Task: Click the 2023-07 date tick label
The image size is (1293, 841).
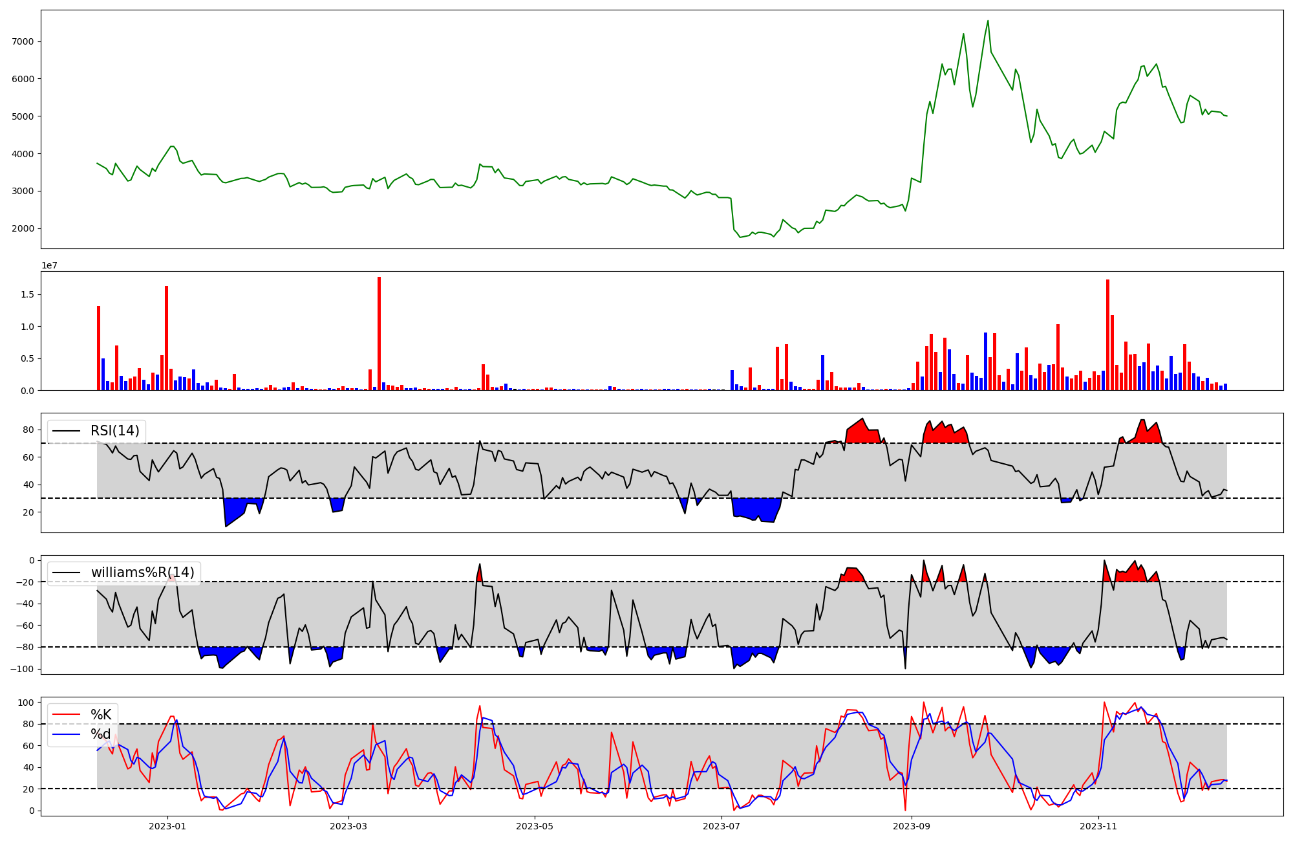Action: pyautogui.click(x=721, y=826)
